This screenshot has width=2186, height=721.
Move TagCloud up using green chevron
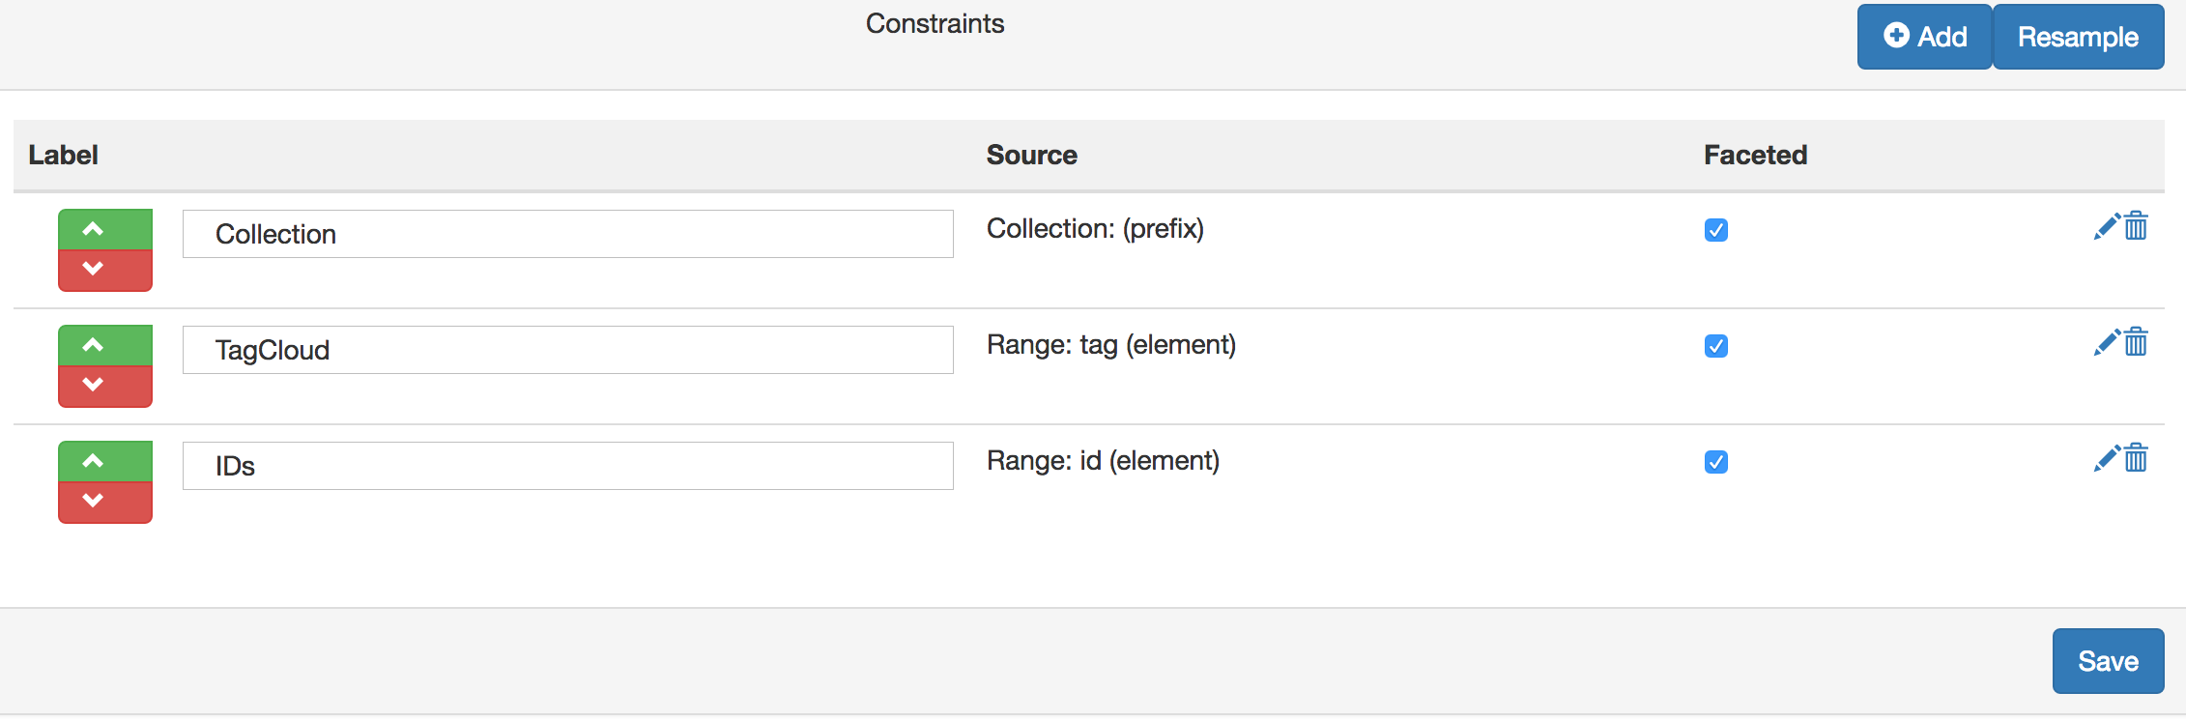pos(104,346)
